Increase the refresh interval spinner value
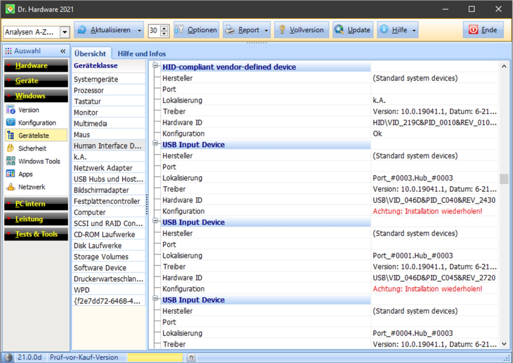Image resolution: width=513 pixels, height=363 pixels. tap(164, 27)
